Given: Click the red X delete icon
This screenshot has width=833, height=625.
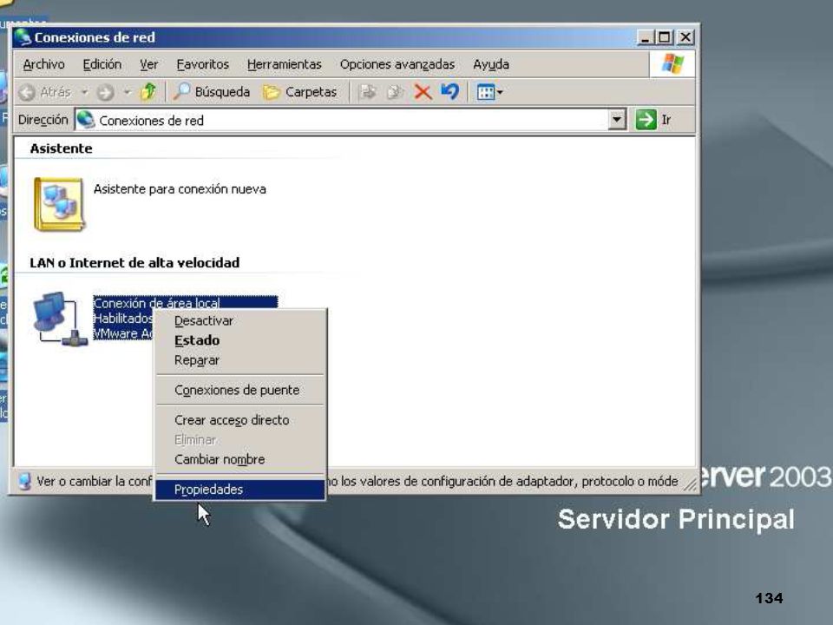Looking at the screenshot, I should coord(423,92).
